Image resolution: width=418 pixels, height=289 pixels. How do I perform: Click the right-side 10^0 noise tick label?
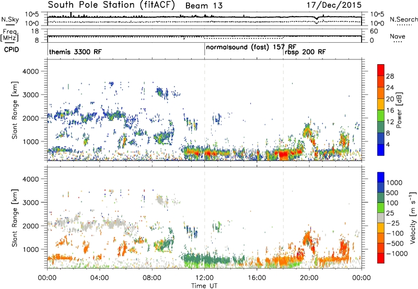point(377,23)
